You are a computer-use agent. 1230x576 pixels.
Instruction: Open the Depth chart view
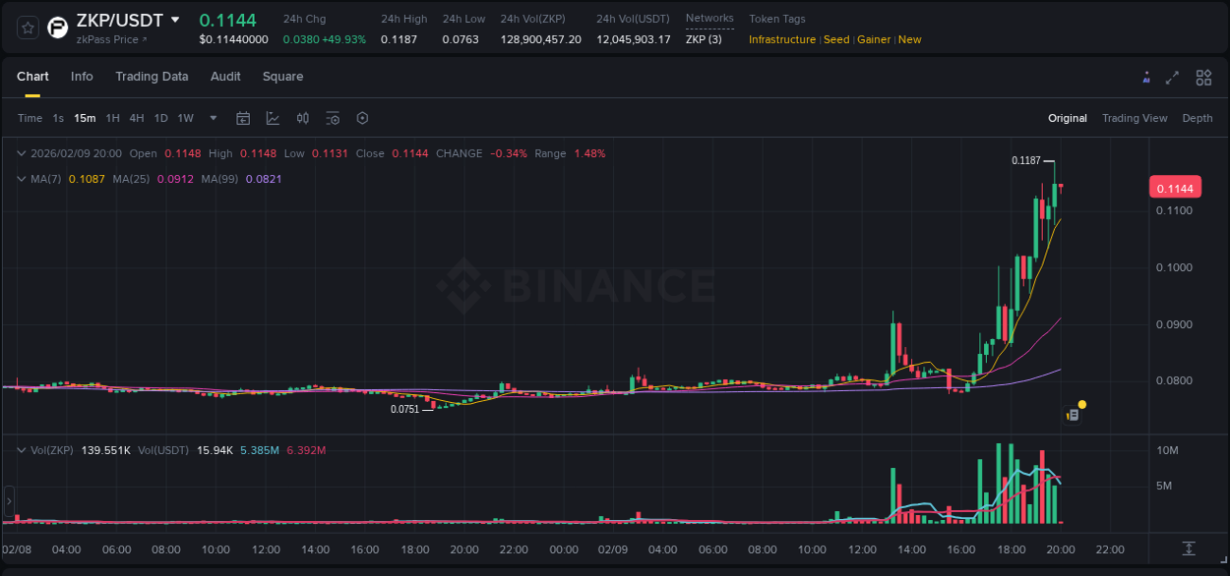[x=1197, y=118]
